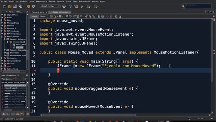Collapse the Mouse_Moved project node

(x=2, y=36)
